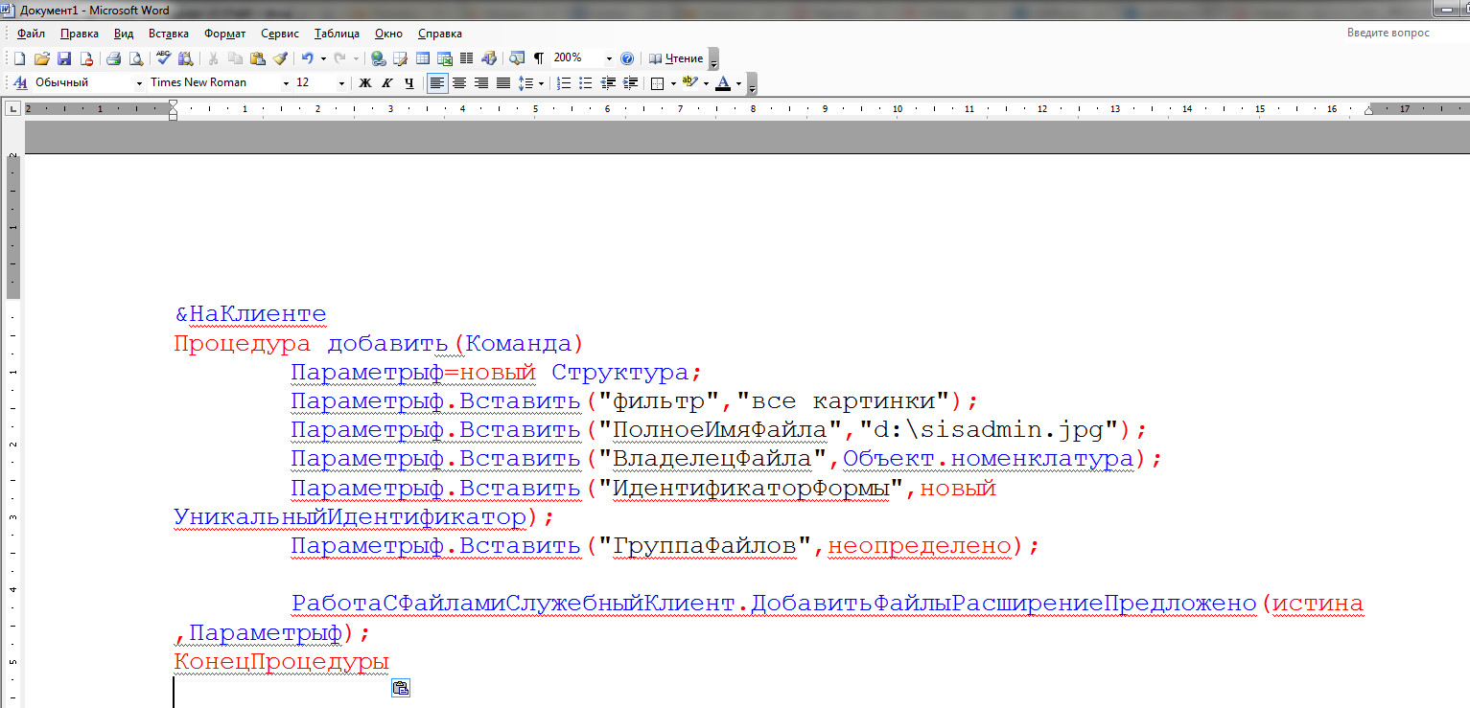
Task: Open the zoom level 200% dropdown
Action: 609,58
